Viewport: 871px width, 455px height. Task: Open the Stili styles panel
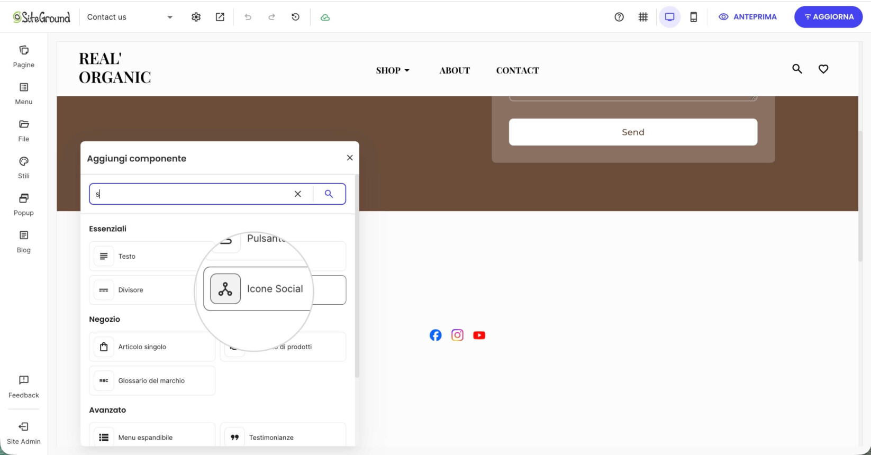point(24,168)
